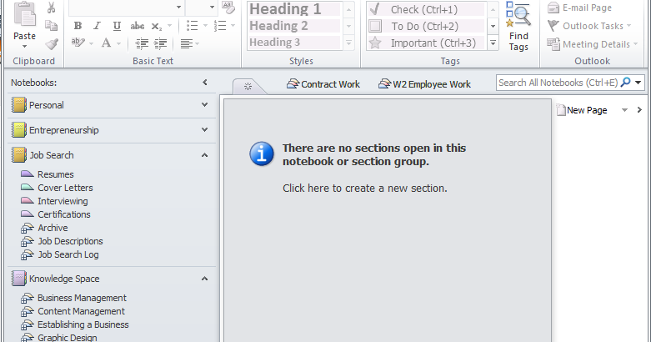Click here to create a new section

coord(365,189)
